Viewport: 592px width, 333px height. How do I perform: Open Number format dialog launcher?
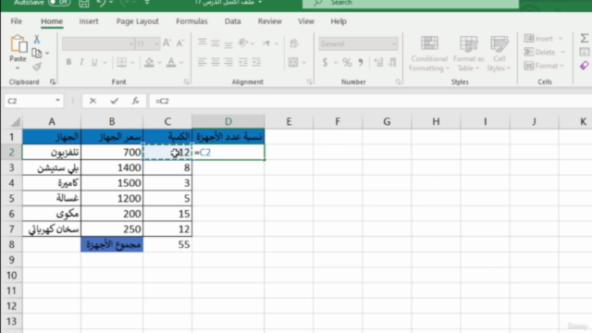[x=398, y=82]
